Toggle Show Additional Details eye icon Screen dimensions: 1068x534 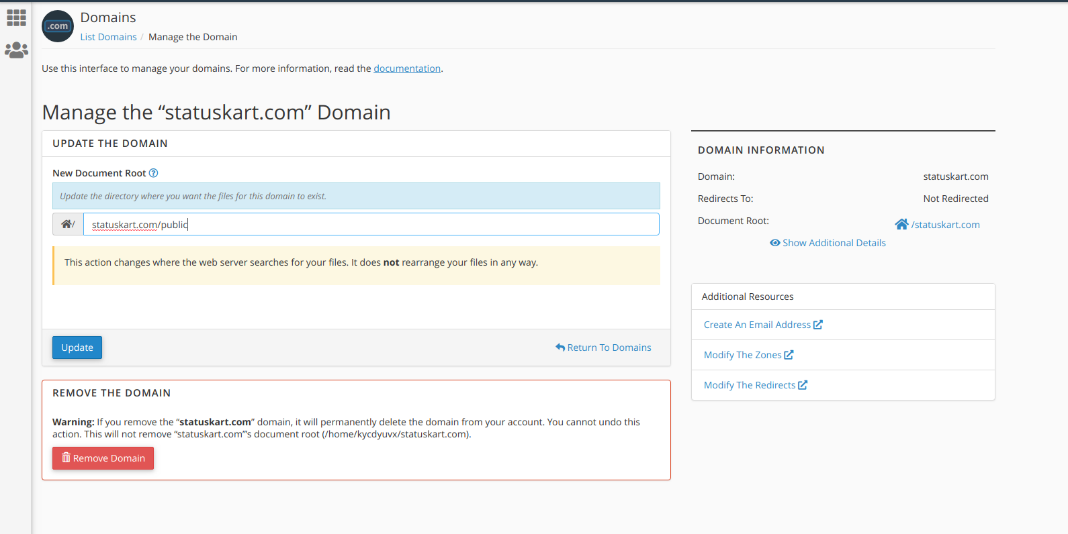[x=774, y=243]
